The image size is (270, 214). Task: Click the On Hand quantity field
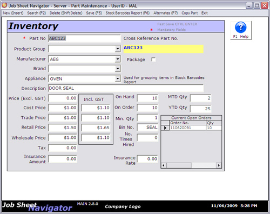pyautogui.click(x=147, y=98)
